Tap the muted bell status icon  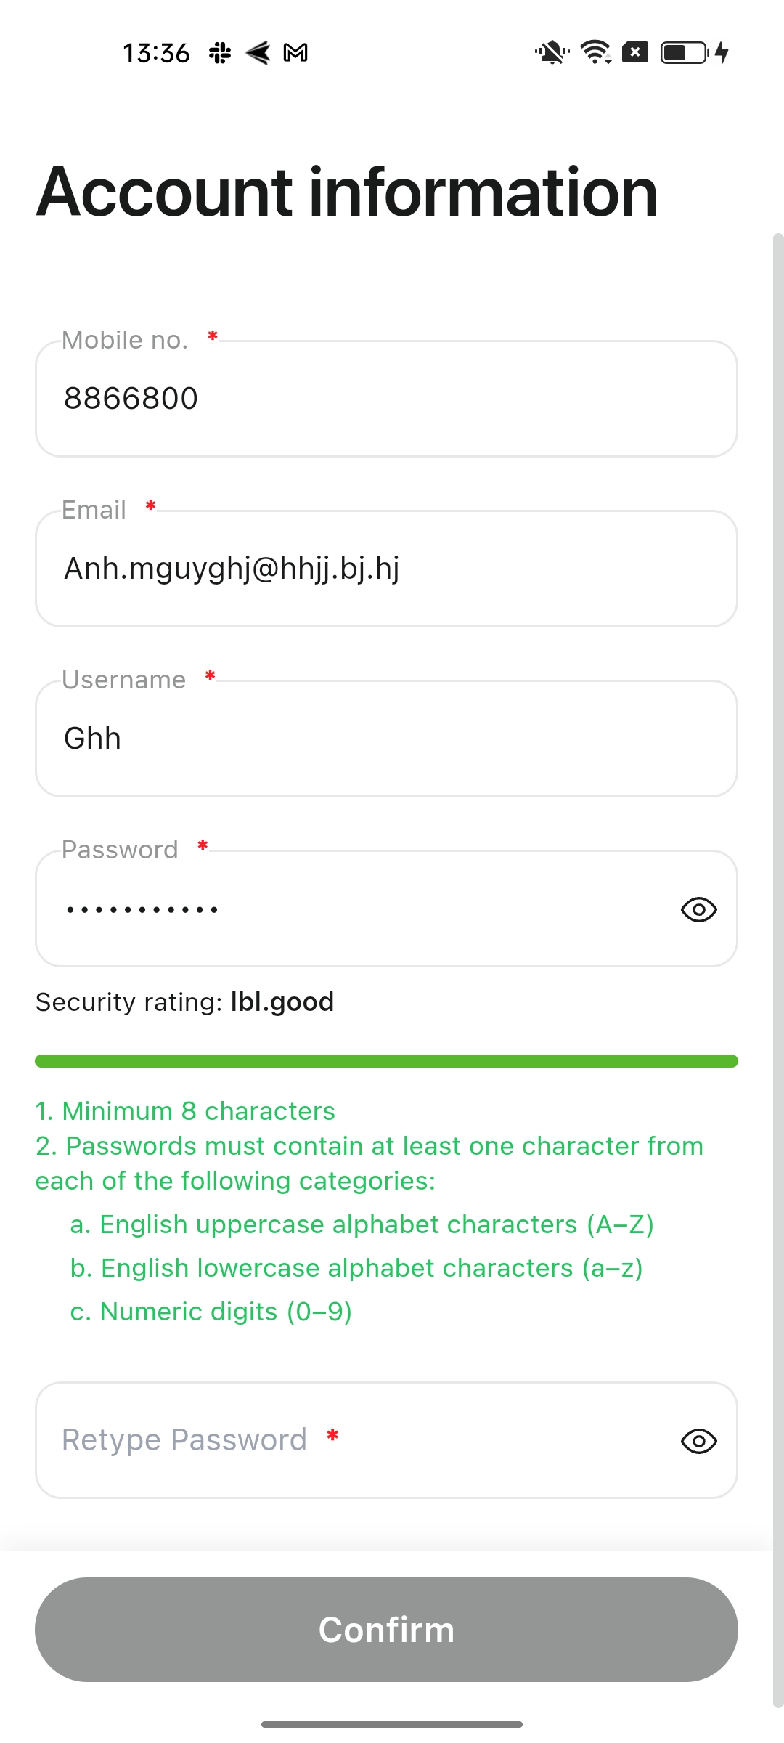point(552,53)
